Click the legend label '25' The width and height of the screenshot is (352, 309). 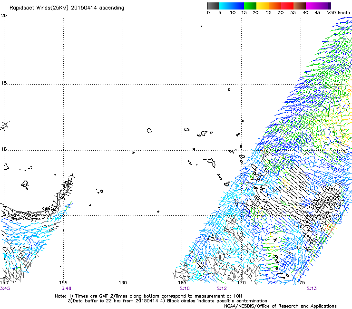269,13
